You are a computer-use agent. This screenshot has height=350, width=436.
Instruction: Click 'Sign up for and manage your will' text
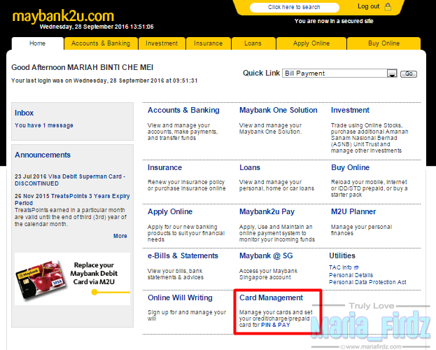pyautogui.click(x=187, y=316)
